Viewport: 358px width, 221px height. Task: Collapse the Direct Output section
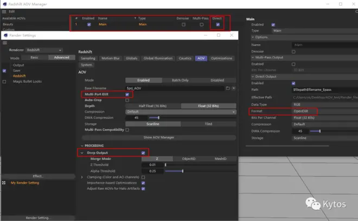point(253,77)
